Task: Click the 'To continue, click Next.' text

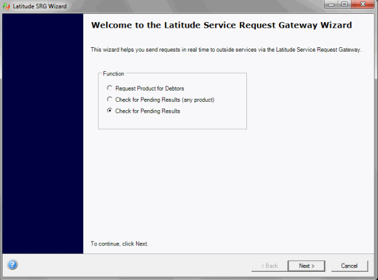Action: (x=119, y=244)
